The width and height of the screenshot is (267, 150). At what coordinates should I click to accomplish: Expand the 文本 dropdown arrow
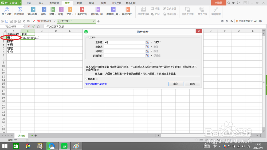[73, 14]
